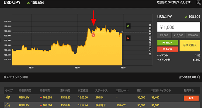The image size is (202, 108).
Task: Open the layout icon at top right
Action: 198,3
